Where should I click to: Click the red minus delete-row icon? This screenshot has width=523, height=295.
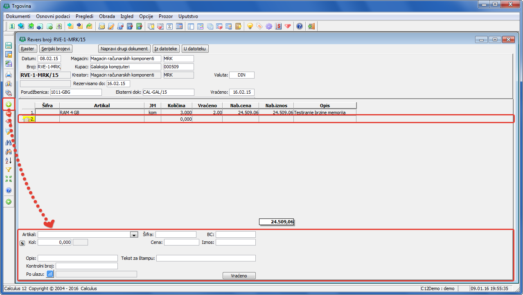coord(9,114)
